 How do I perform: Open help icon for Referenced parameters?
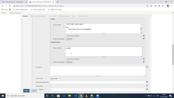click(147, 82)
